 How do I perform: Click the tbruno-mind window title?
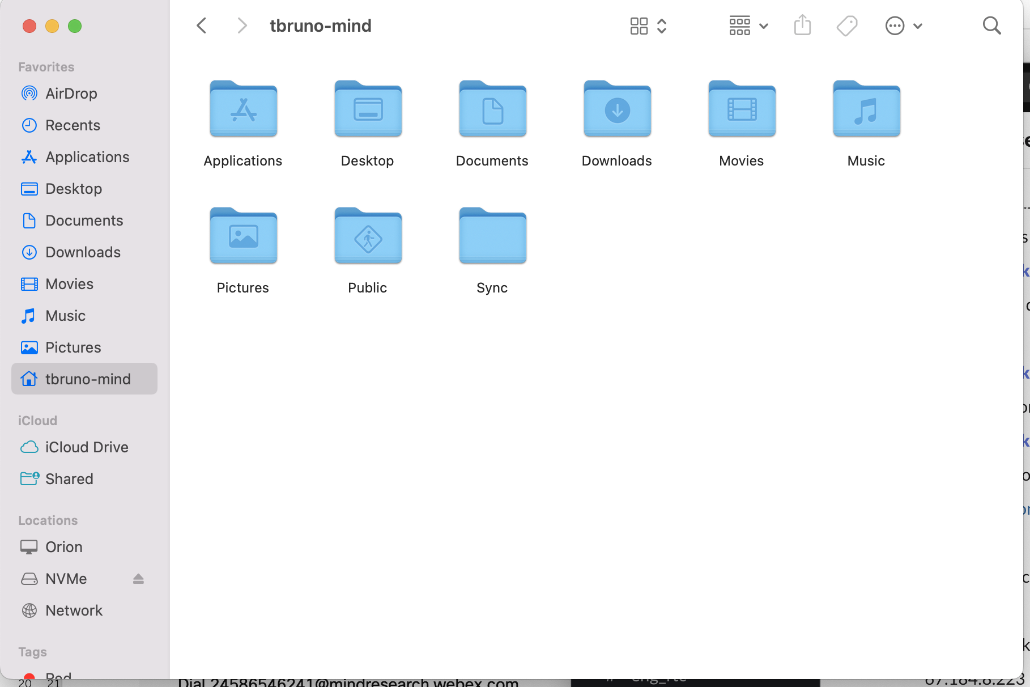click(321, 26)
